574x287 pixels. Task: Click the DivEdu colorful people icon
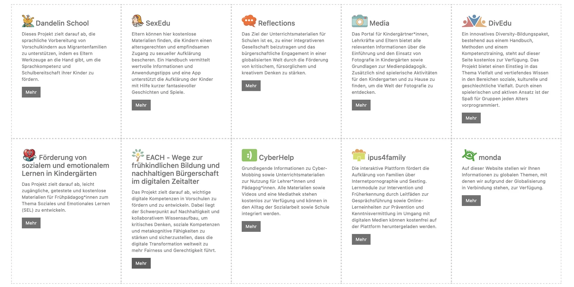(x=474, y=21)
